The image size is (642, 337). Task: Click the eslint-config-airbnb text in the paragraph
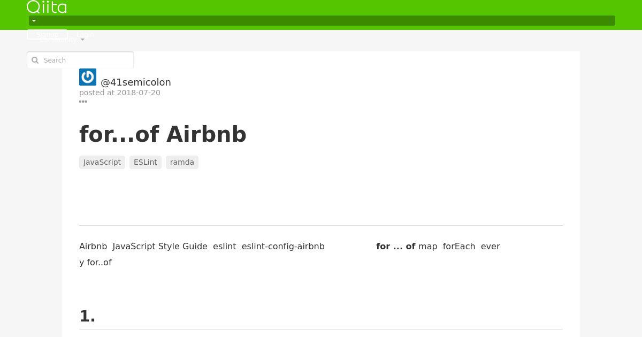283,246
